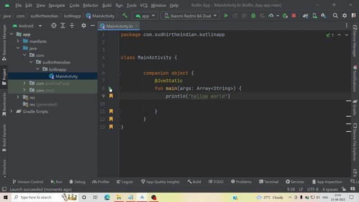Open Microsoft Edge from the taskbar
The image size is (359, 202).
coord(107,197)
